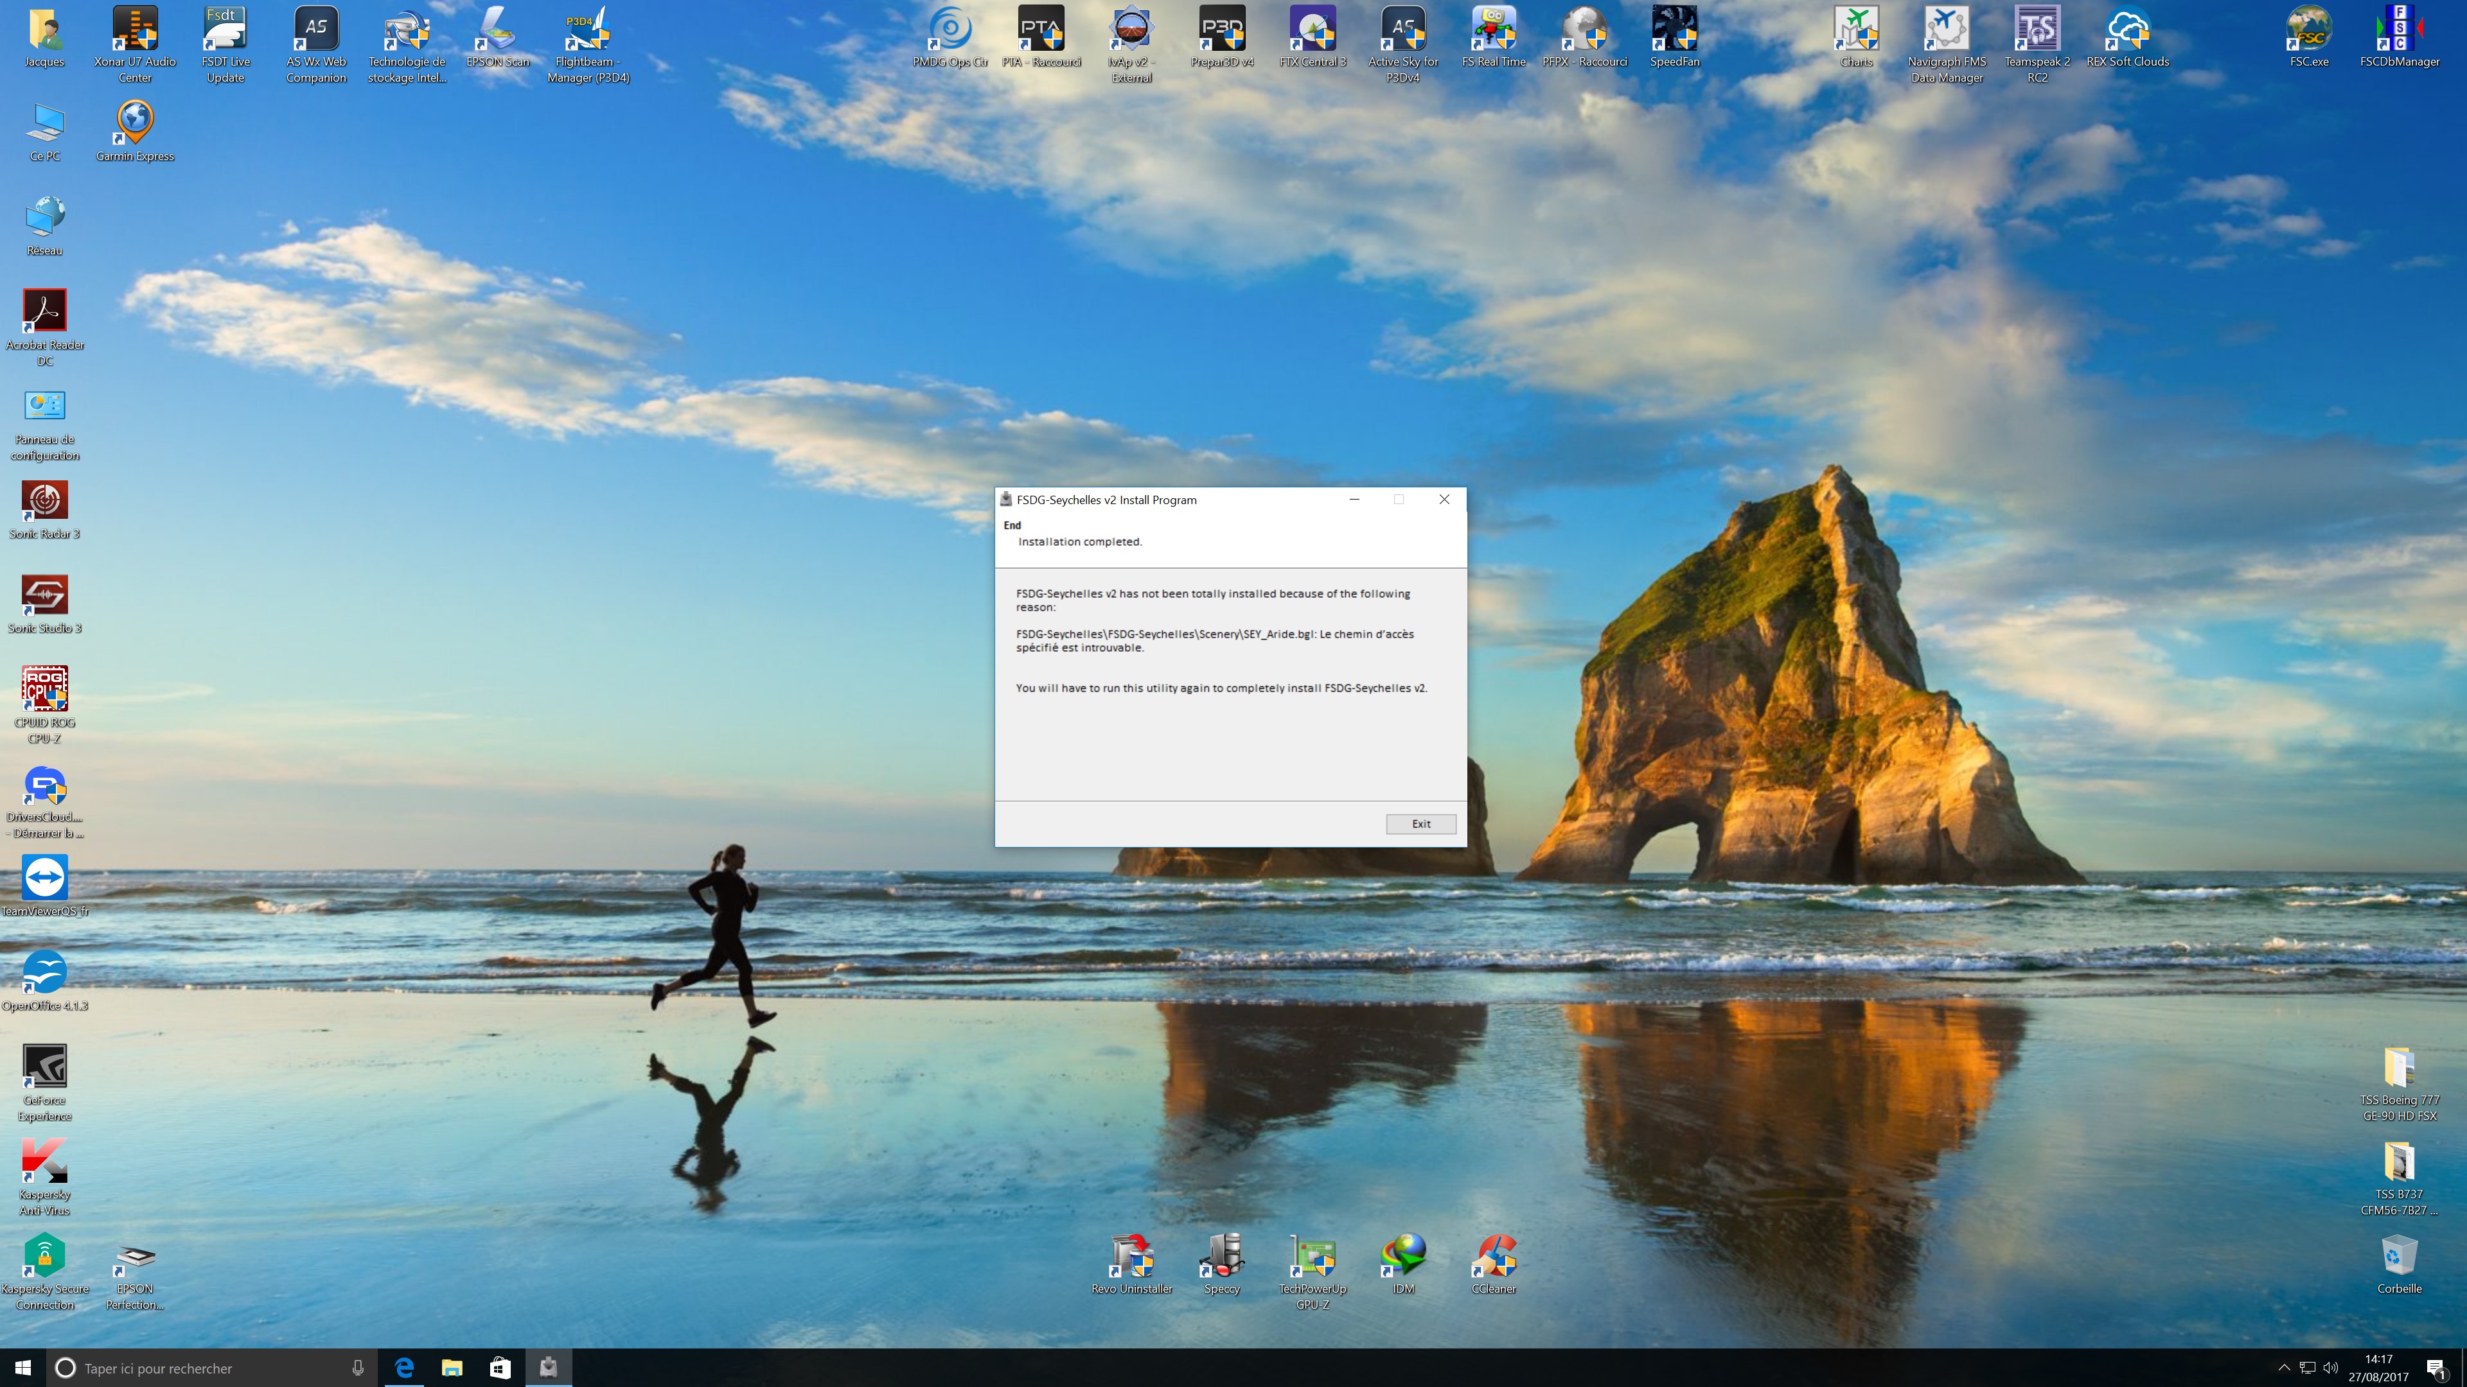This screenshot has height=1387, width=2467.
Task: Open Microsoft Edge from taskbar
Action: pos(404,1368)
